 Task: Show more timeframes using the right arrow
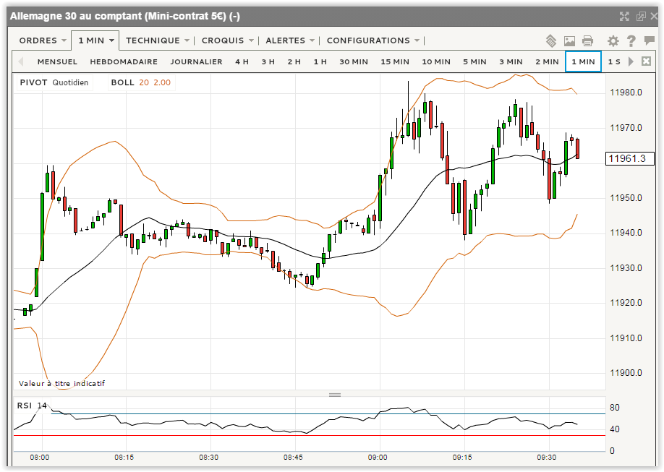(631, 61)
